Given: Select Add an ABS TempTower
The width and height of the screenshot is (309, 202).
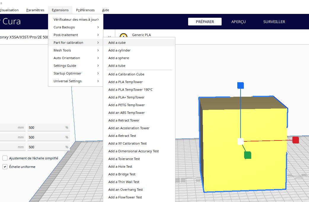Looking at the screenshot, I should tap(139, 112).
